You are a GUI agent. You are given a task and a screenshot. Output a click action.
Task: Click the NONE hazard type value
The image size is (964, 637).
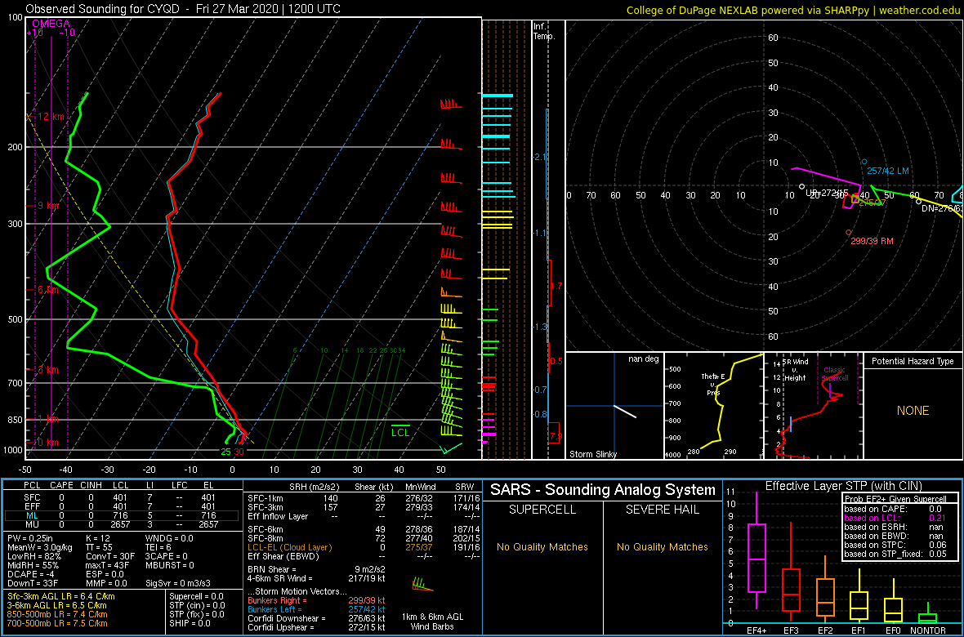click(913, 411)
